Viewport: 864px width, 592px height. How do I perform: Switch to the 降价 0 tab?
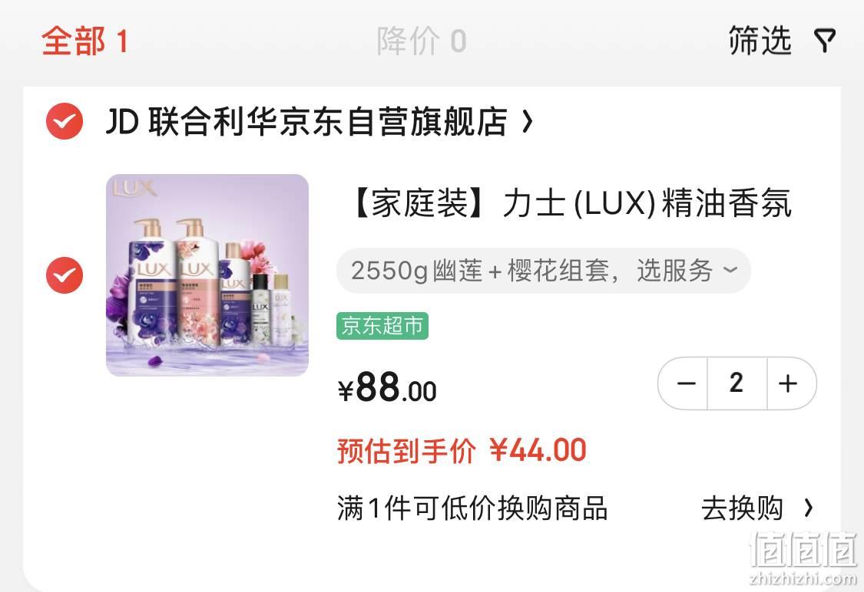[x=422, y=41]
